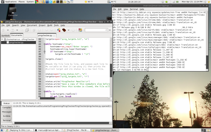This screenshot has height=132, width=211.
Task: Open the Geany Document menu
Action: [32, 25]
